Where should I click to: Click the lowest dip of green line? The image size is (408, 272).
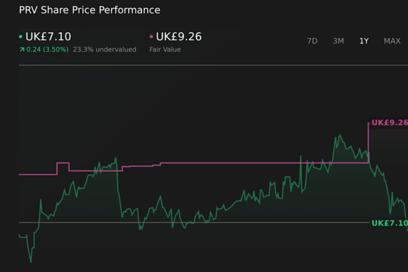point(31,261)
